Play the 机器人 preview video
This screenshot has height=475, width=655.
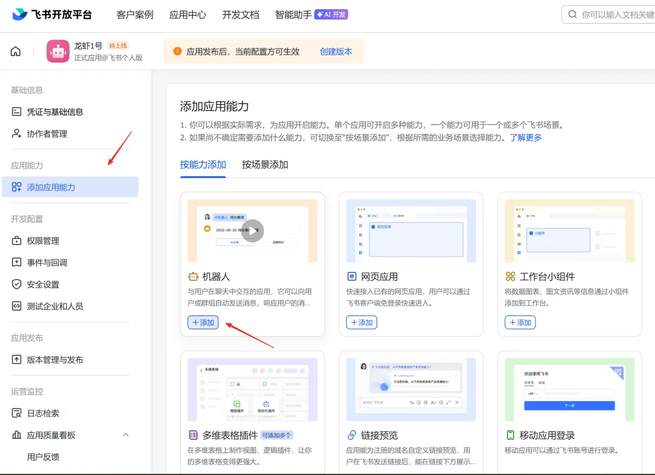252,231
